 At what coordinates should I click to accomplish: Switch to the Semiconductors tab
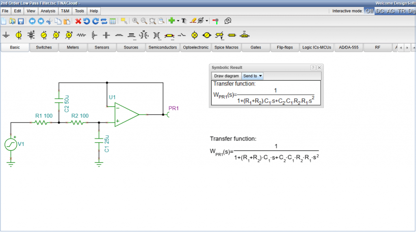[x=162, y=47]
